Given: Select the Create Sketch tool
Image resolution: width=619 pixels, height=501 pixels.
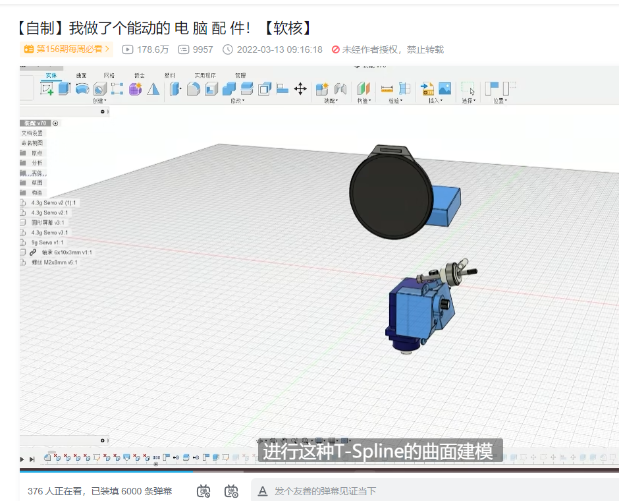Looking at the screenshot, I should [47, 88].
